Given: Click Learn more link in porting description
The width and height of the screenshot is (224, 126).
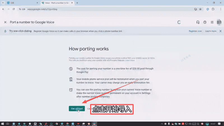Looking at the screenshot, I should 130,60.
